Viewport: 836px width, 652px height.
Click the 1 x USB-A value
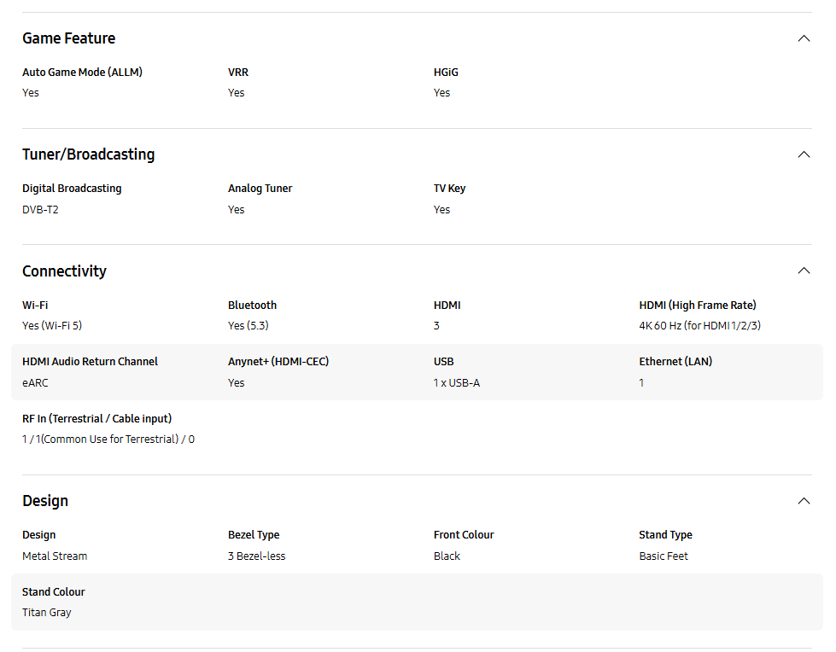pyautogui.click(x=457, y=383)
